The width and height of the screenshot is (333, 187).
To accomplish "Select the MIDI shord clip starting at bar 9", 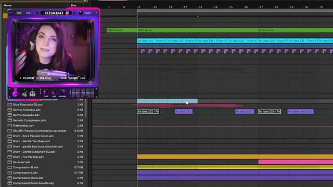I will pos(198,30).
